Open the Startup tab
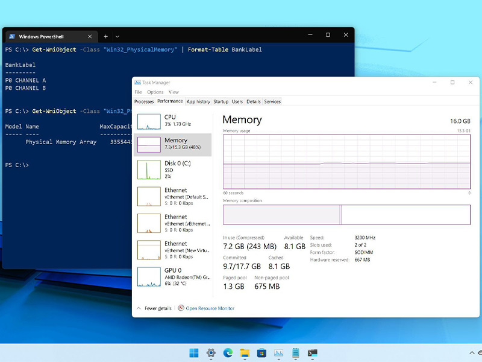The image size is (482, 362). click(x=221, y=101)
